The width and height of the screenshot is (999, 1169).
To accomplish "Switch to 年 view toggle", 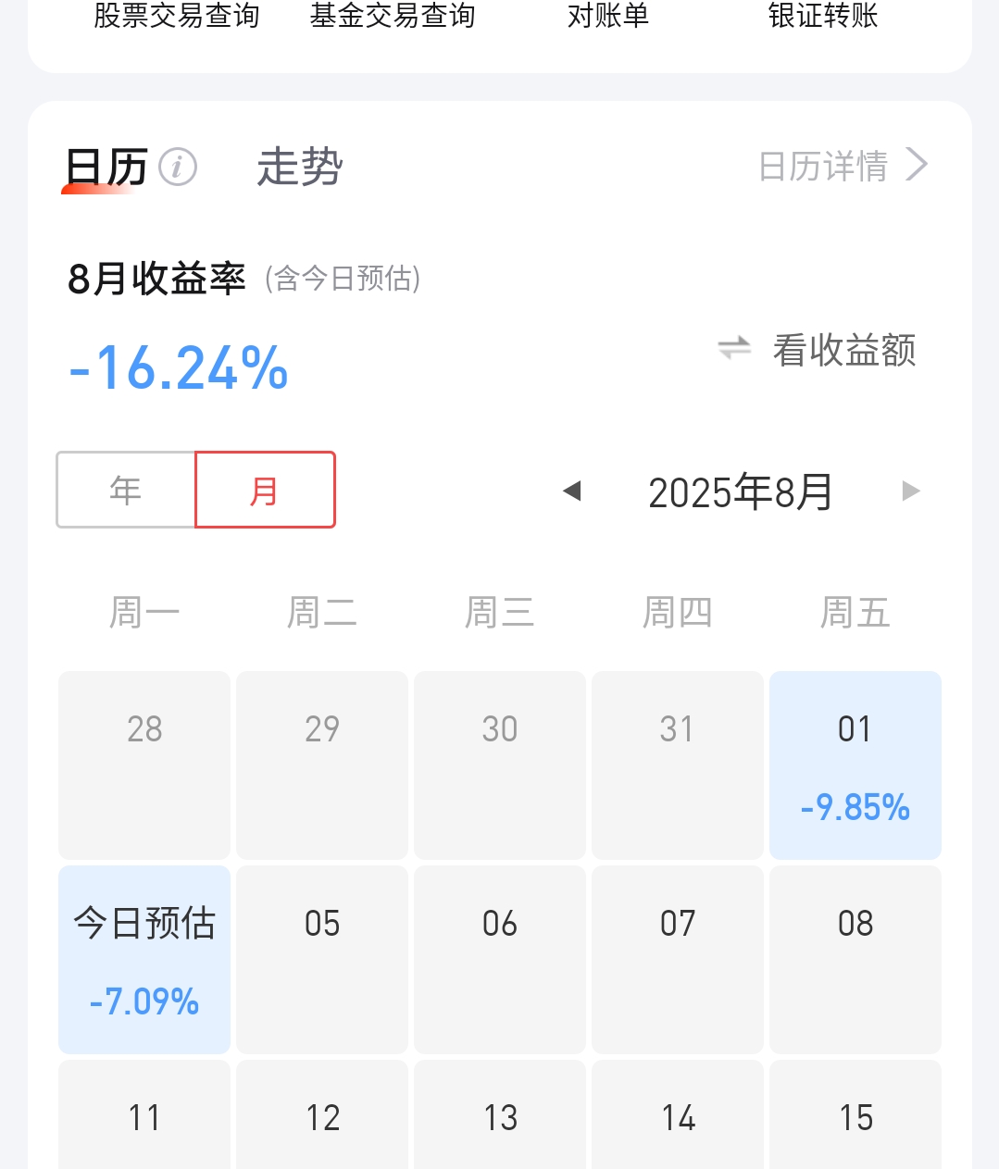I will pyautogui.click(x=126, y=490).
